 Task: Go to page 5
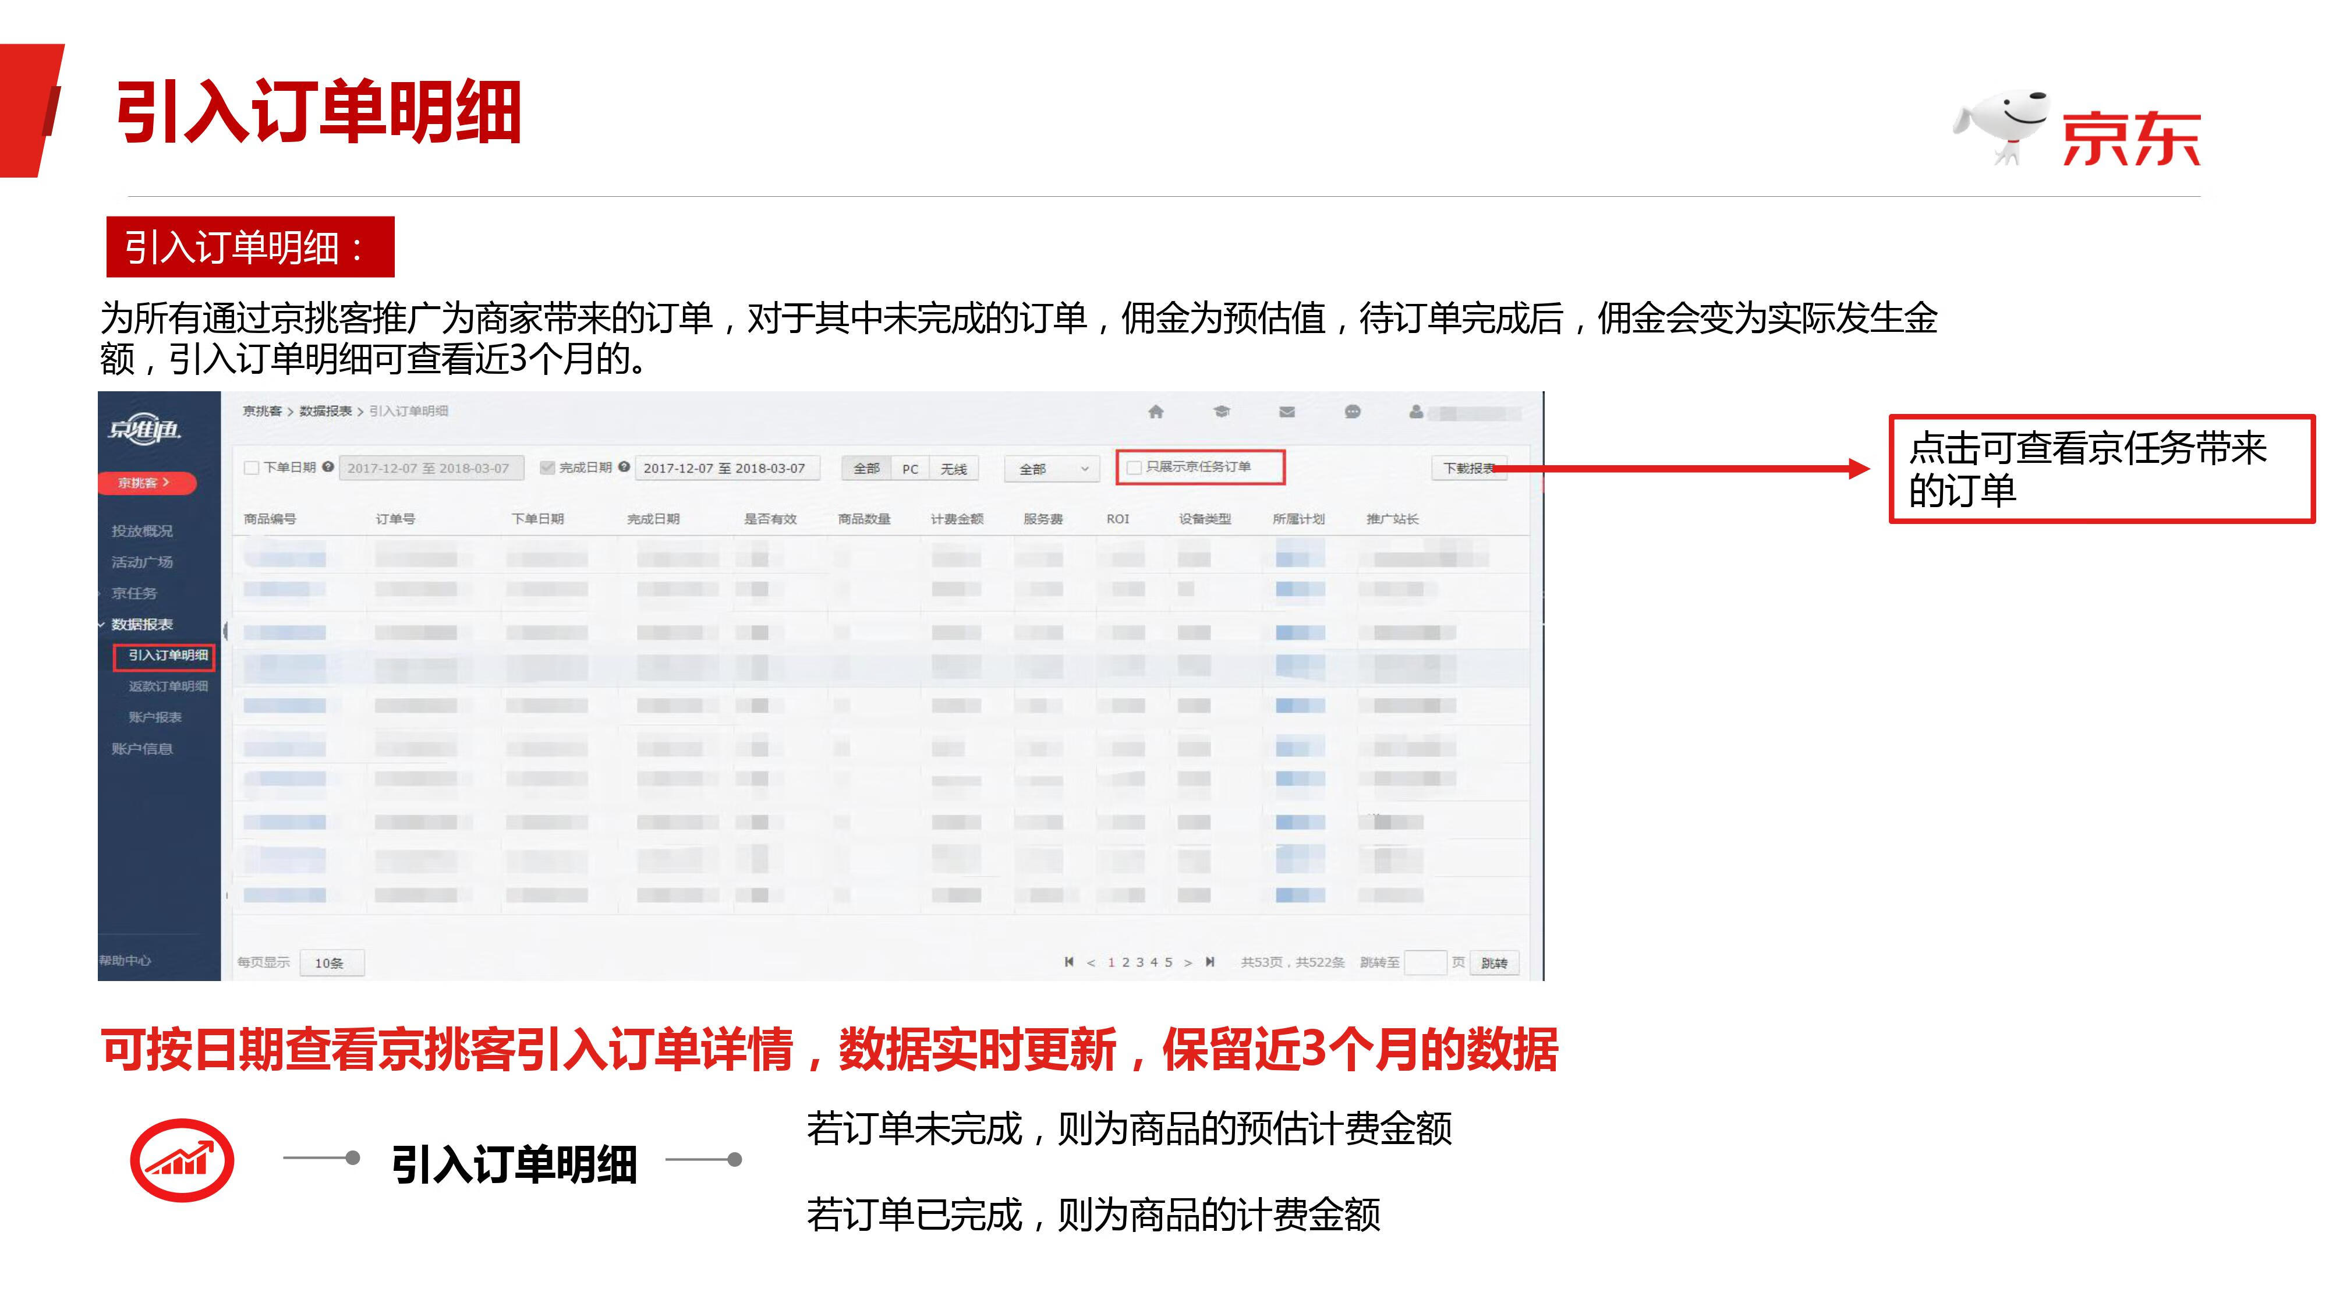(x=1169, y=963)
